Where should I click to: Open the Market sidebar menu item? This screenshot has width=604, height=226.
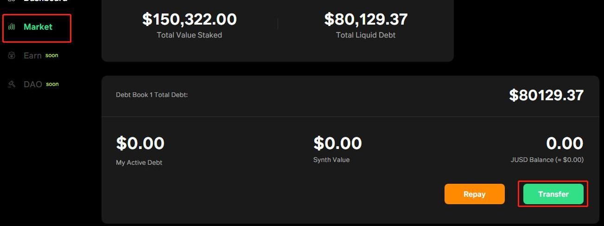[x=38, y=27]
